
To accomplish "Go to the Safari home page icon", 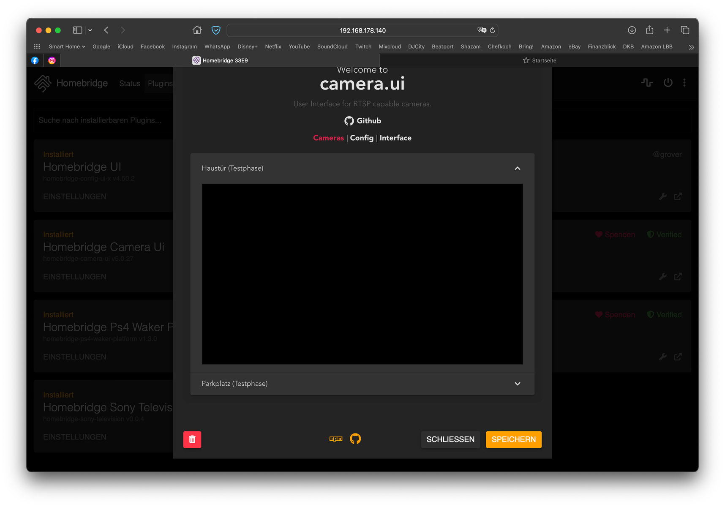I will click(197, 30).
